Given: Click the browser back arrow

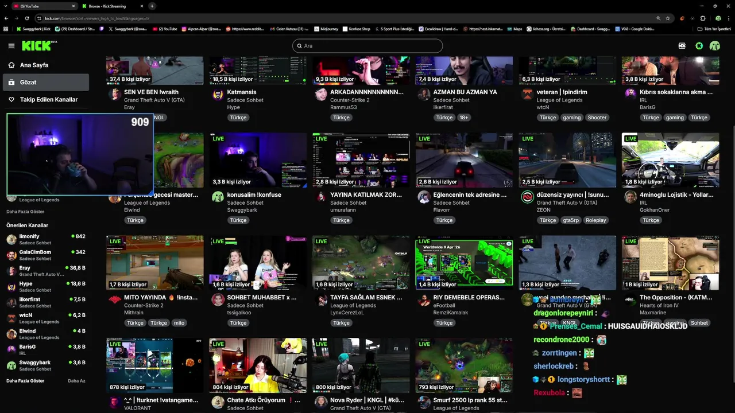Looking at the screenshot, I should (x=6, y=18).
